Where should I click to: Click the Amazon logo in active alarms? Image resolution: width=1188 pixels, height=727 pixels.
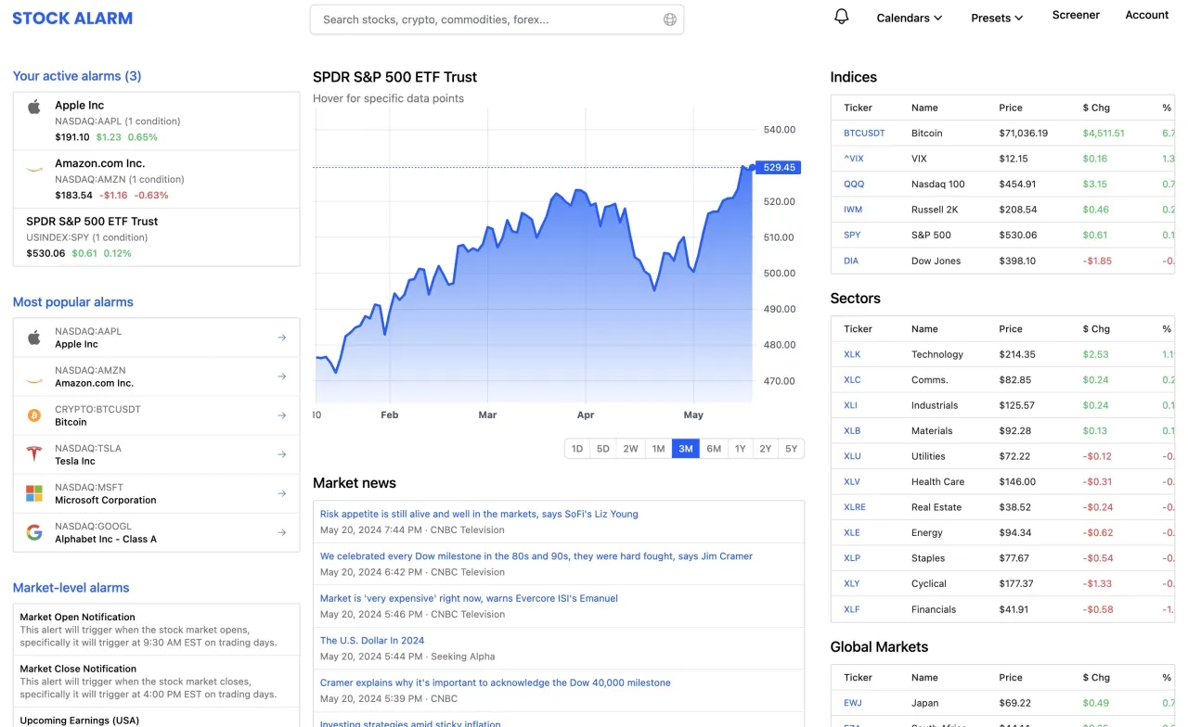pyautogui.click(x=34, y=169)
